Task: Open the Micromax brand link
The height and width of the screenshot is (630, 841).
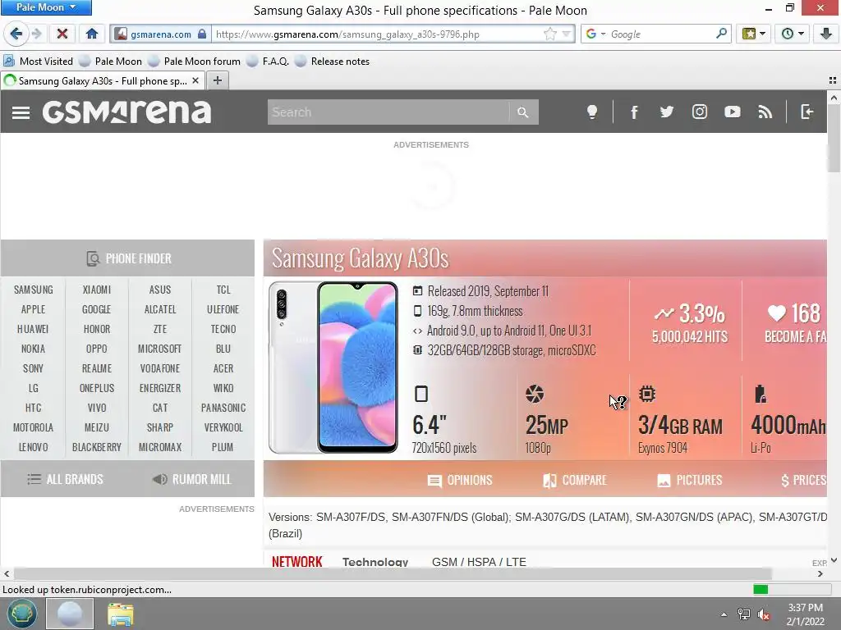Action: (160, 447)
